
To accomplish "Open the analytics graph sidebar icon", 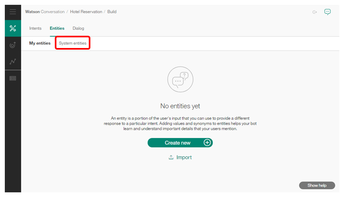I will coord(13,61).
